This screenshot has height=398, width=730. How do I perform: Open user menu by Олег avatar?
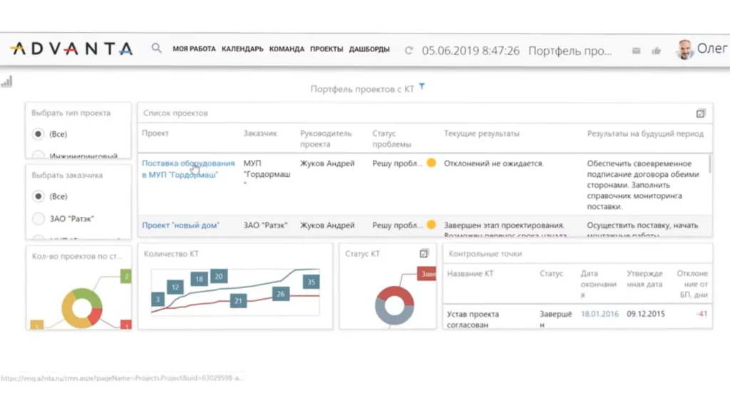pos(685,50)
